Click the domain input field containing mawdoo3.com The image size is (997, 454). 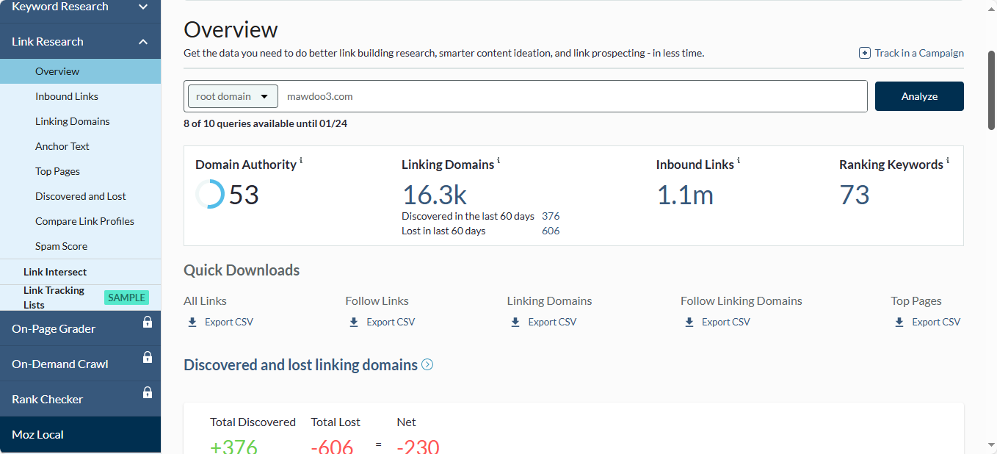(573, 96)
